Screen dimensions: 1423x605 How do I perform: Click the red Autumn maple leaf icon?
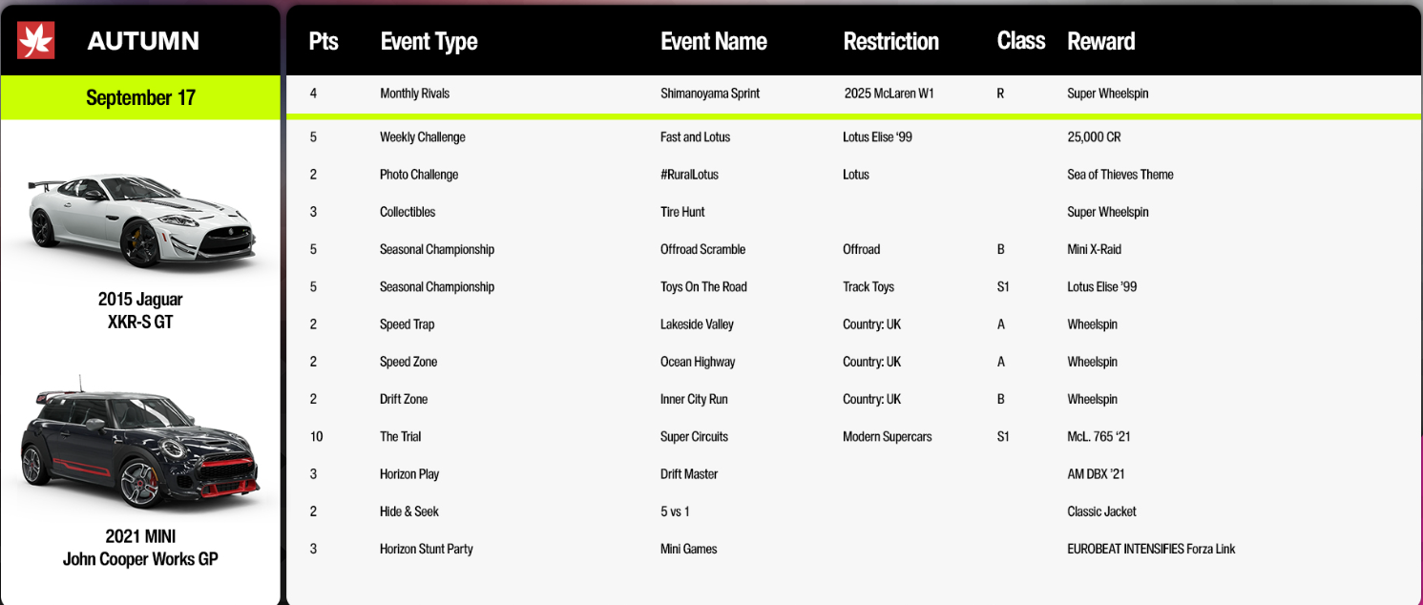click(36, 40)
